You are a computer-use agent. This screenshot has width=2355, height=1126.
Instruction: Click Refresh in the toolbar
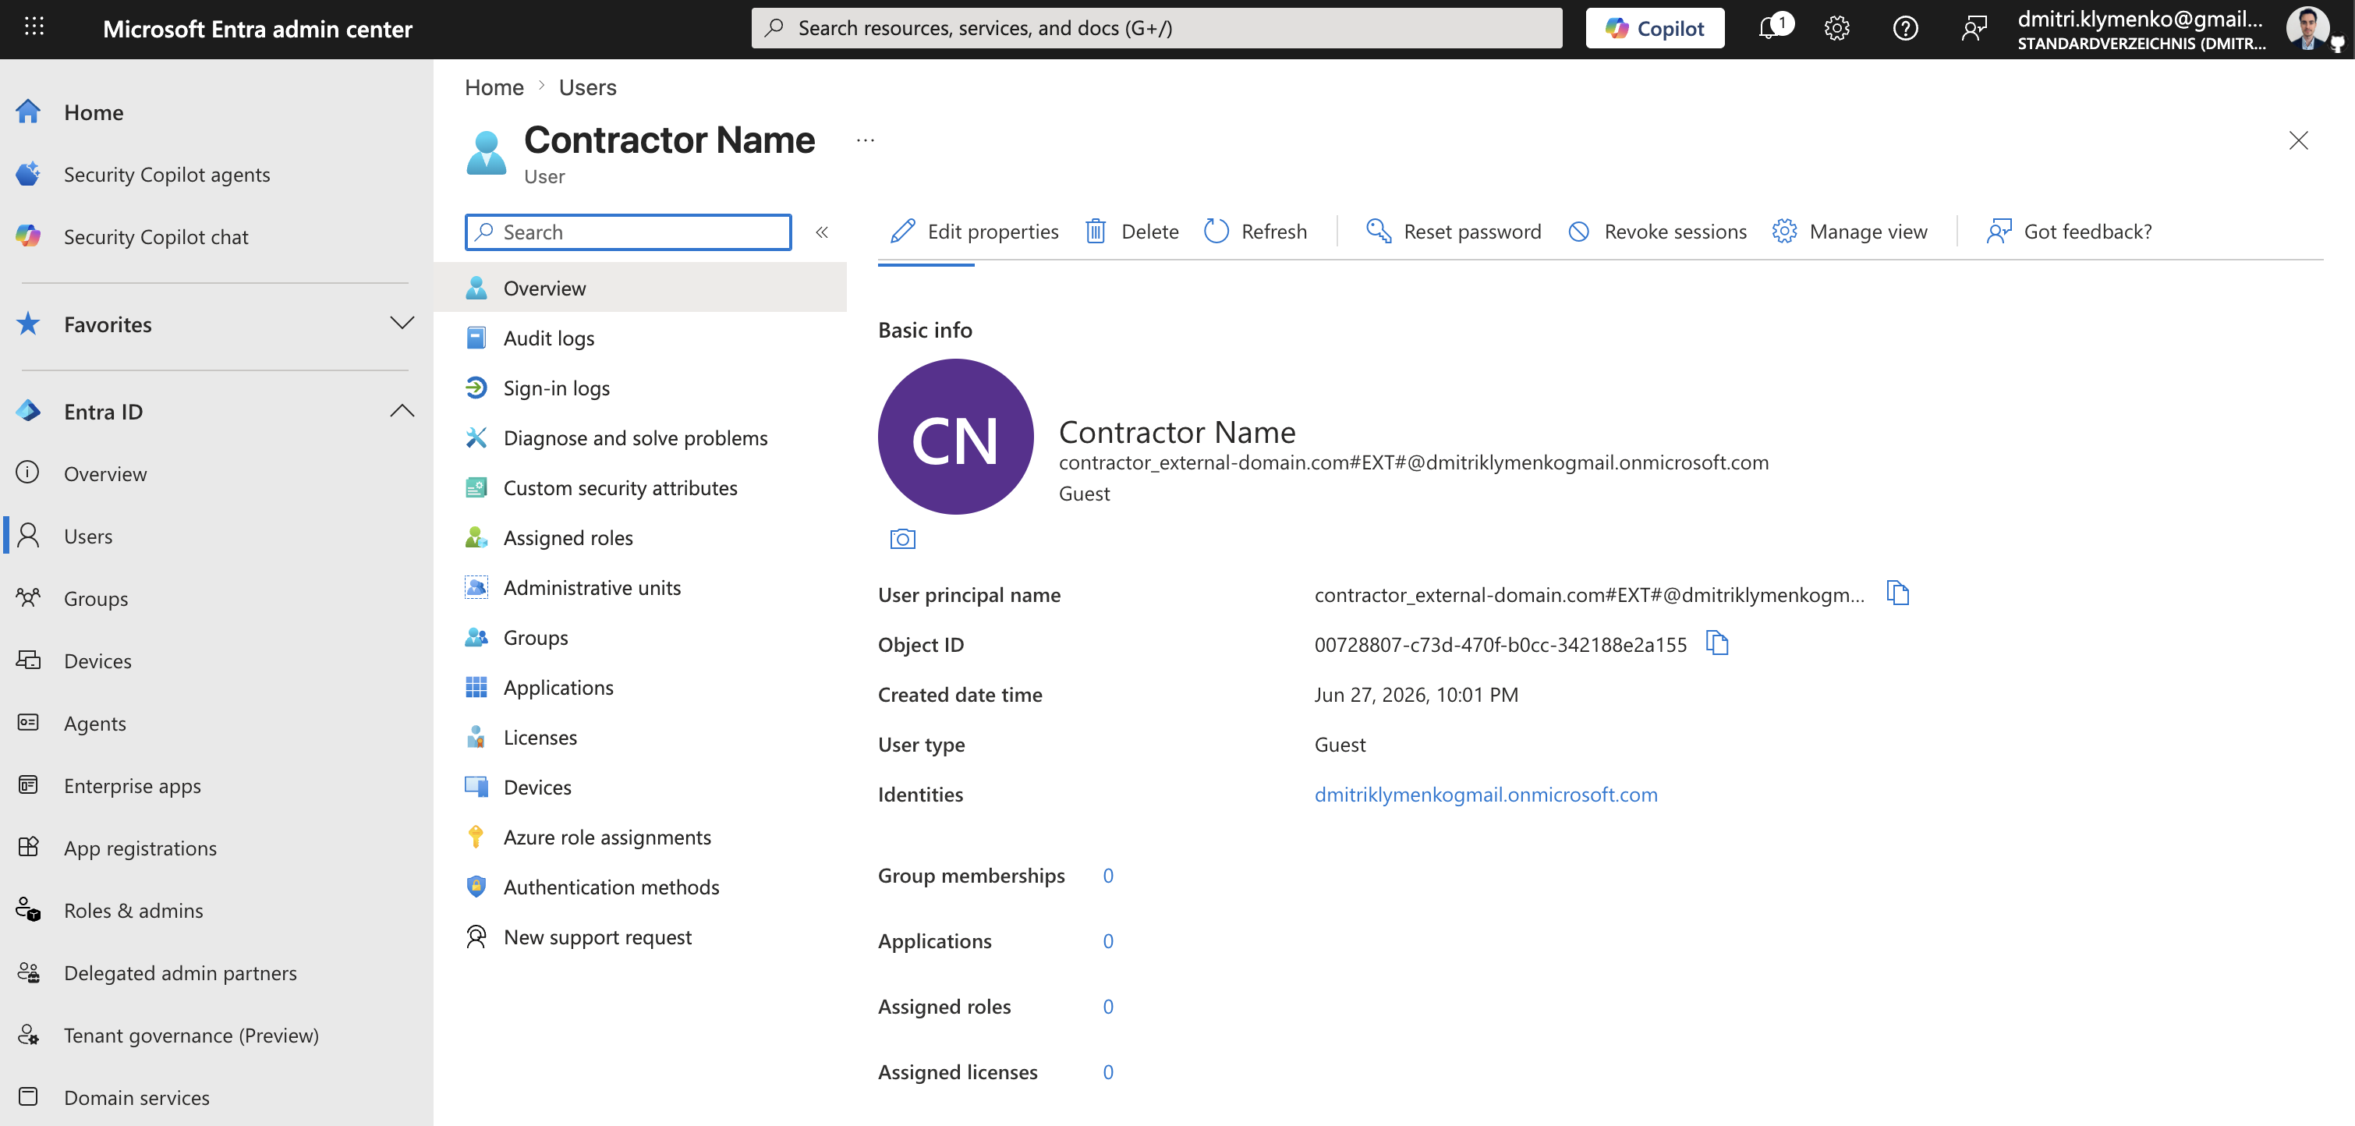pos(1256,232)
